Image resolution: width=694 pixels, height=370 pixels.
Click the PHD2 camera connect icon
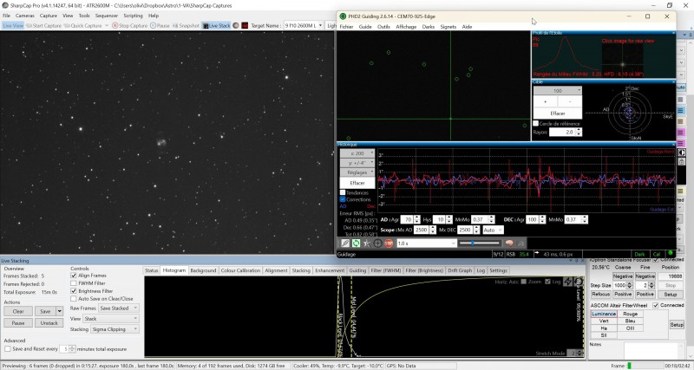click(x=344, y=243)
